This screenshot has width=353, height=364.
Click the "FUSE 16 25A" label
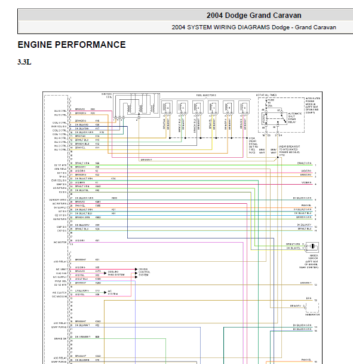(x=271, y=103)
